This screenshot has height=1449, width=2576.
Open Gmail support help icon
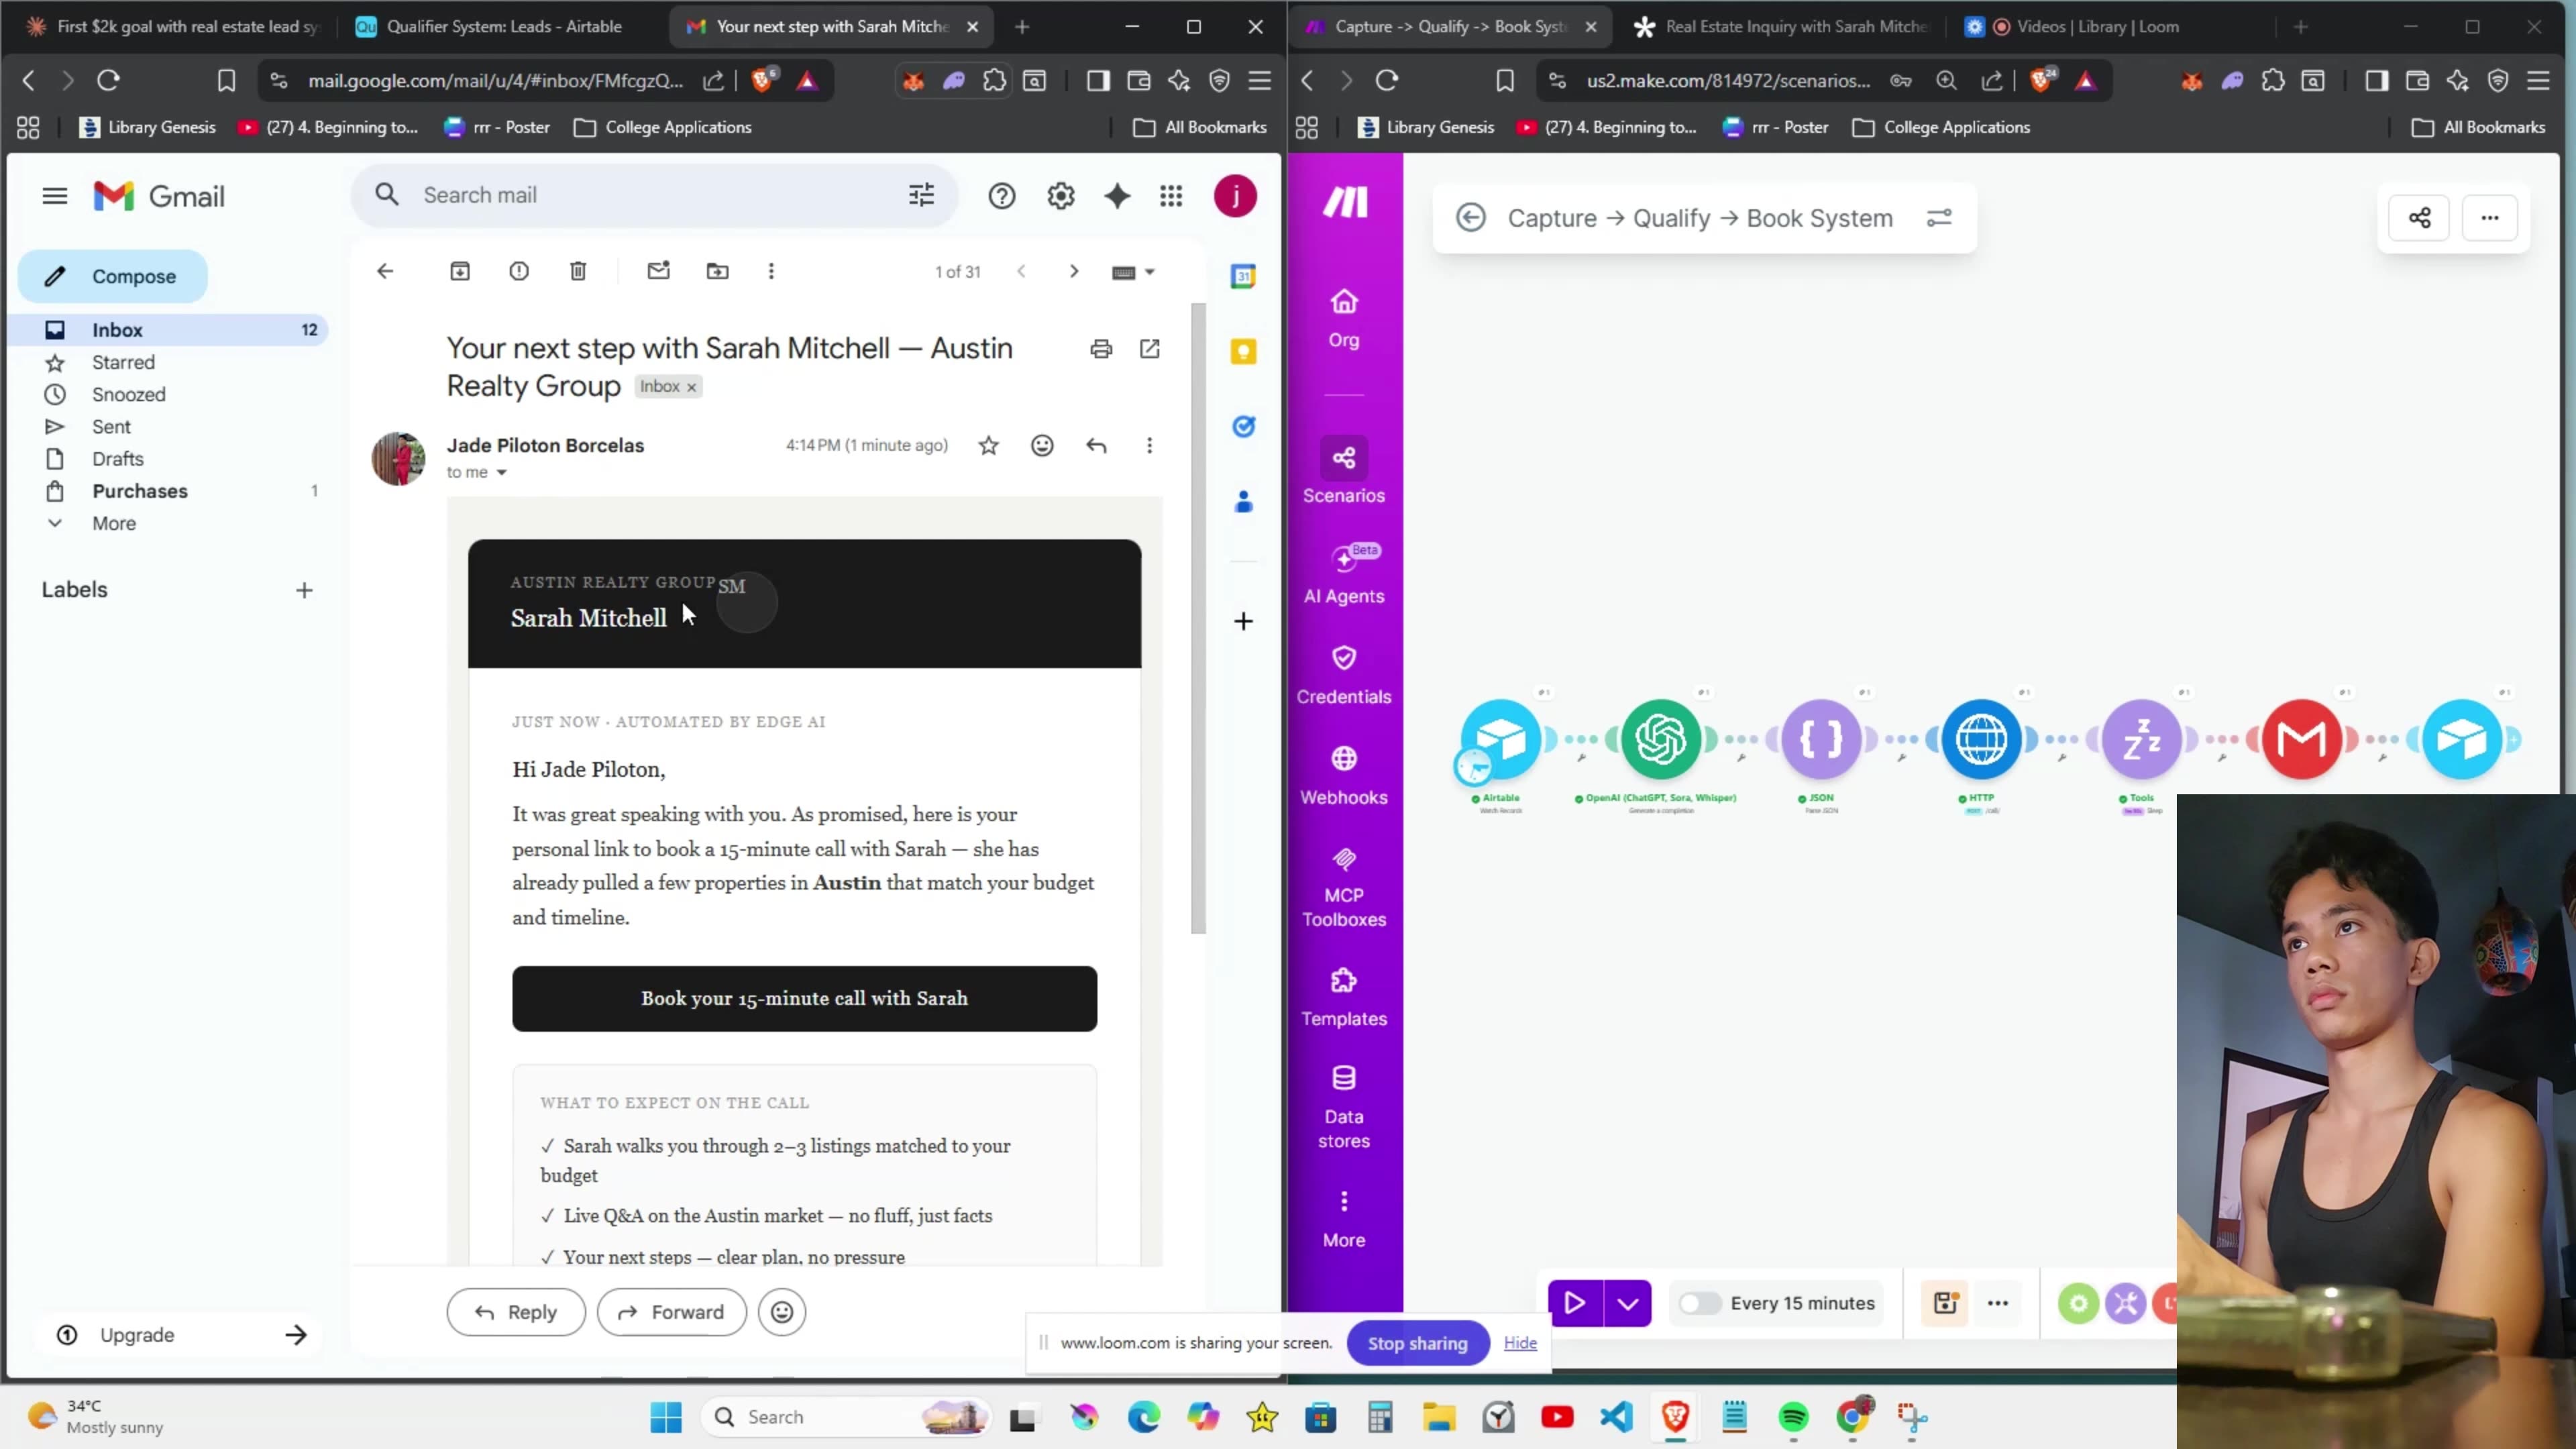pos(1002,196)
